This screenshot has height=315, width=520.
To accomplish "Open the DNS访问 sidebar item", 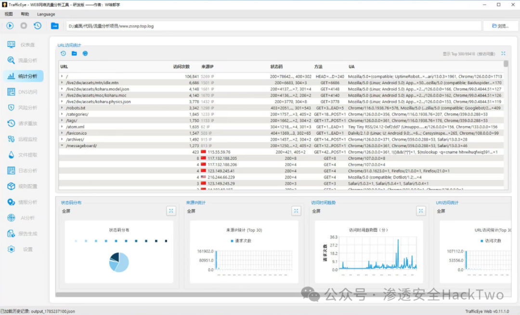I will coord(23,92).
